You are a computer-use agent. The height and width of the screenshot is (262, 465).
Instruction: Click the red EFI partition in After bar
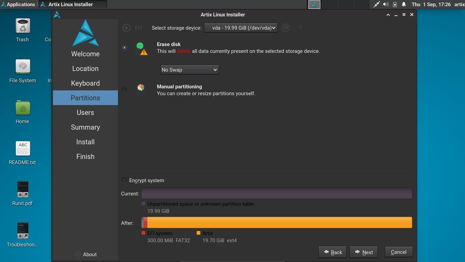tap(145, 223)
